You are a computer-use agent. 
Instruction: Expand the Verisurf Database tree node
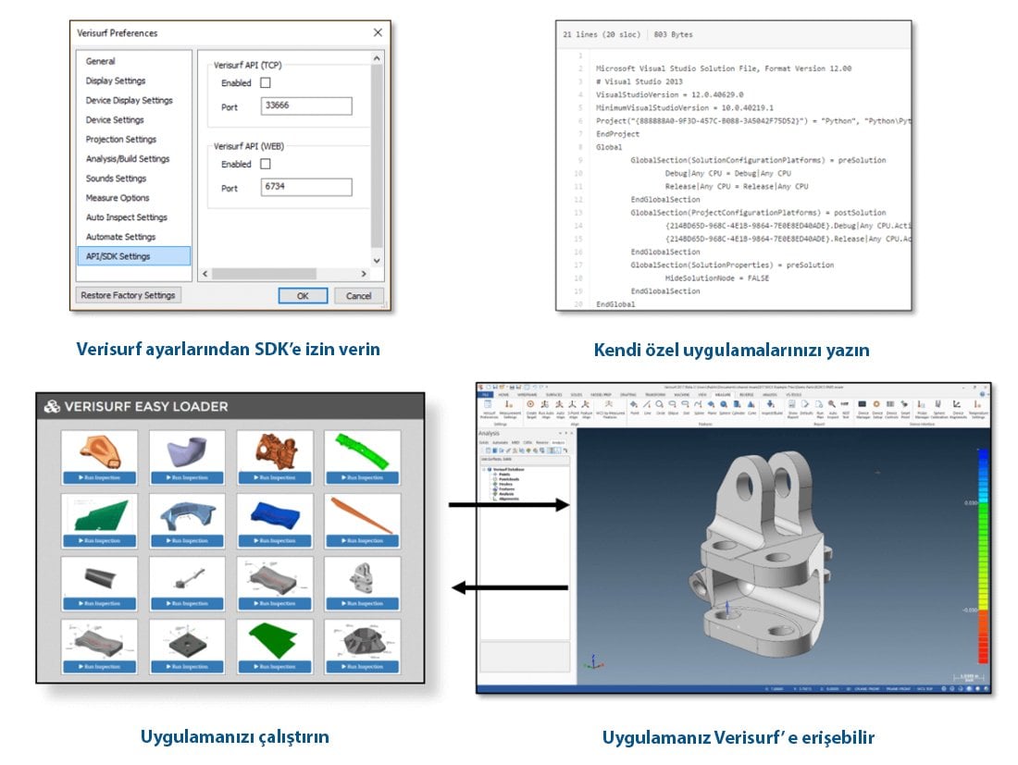(x=484, y=469)
